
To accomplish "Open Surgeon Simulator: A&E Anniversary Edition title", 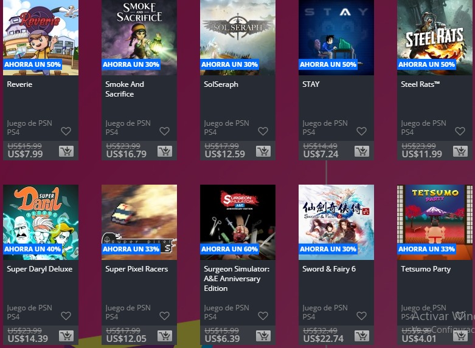I will [237, 278].
